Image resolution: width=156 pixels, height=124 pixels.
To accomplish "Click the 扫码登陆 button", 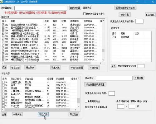I will (x=150, y=15).
